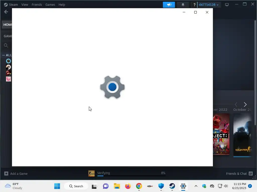Click Add a Game button
The height and width of the screenshot is (192, 257).
16,173
